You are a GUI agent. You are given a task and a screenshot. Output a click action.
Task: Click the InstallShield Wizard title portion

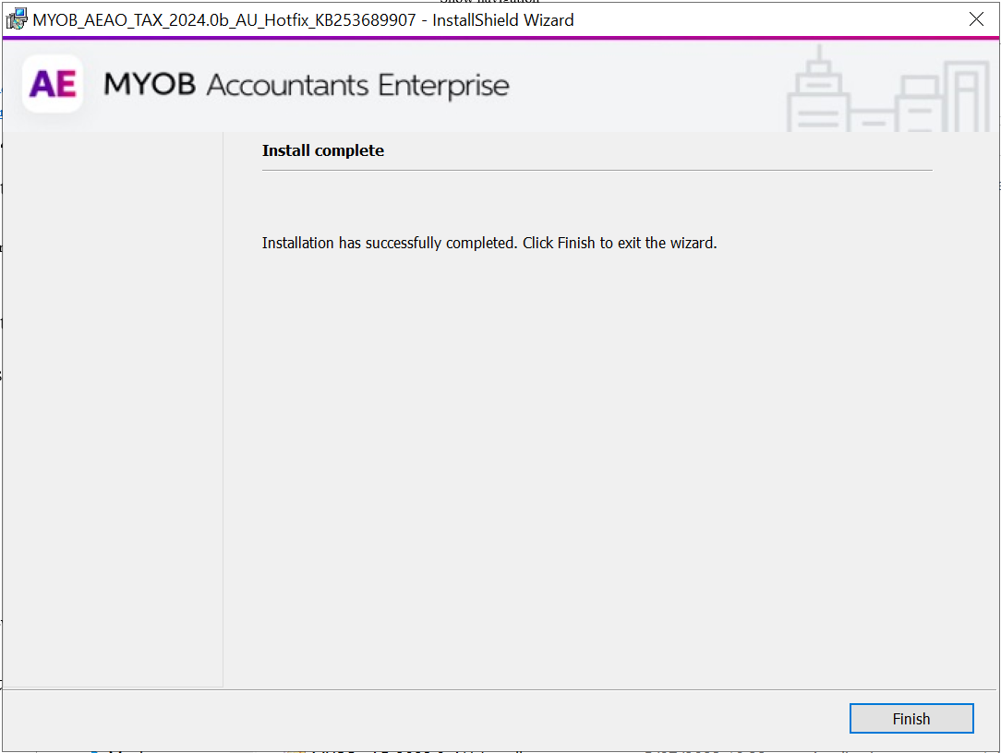(503, 19)
